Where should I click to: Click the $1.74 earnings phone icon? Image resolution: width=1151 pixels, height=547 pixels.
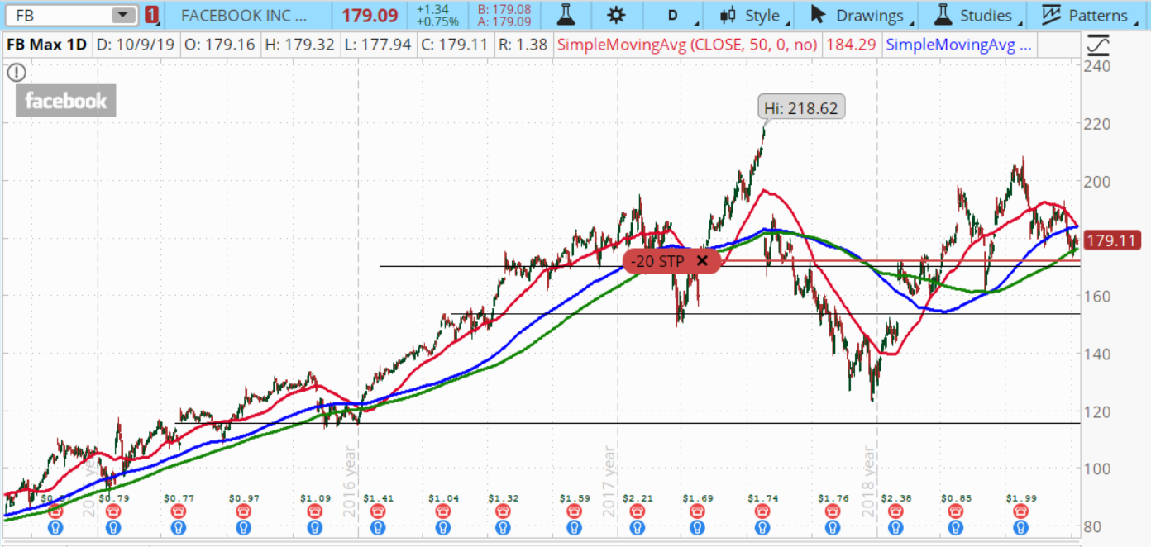[x=762, y=511]
